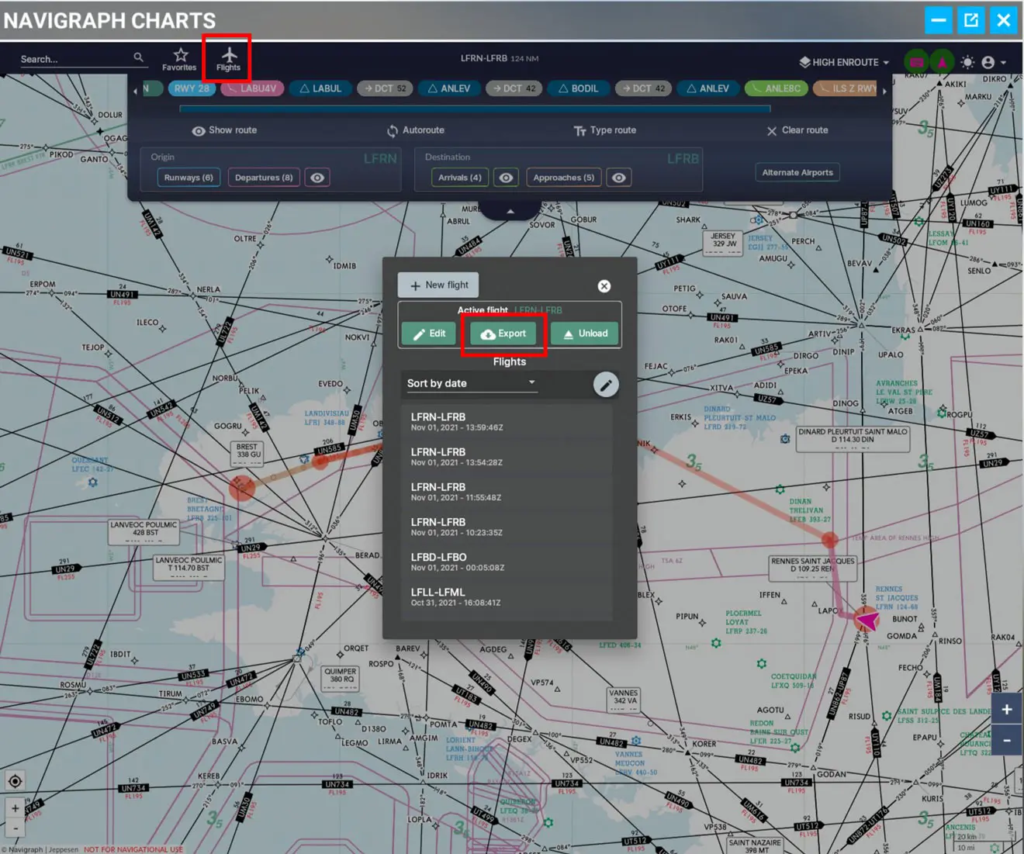The width and height of the screenshot is (1024, 854).
Task: Select flight LFLL-LFML in list
Action: 507,596
